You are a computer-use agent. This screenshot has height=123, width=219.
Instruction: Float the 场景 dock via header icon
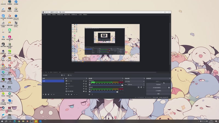[64, 78]
